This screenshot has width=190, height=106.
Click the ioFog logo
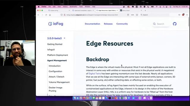56,24
